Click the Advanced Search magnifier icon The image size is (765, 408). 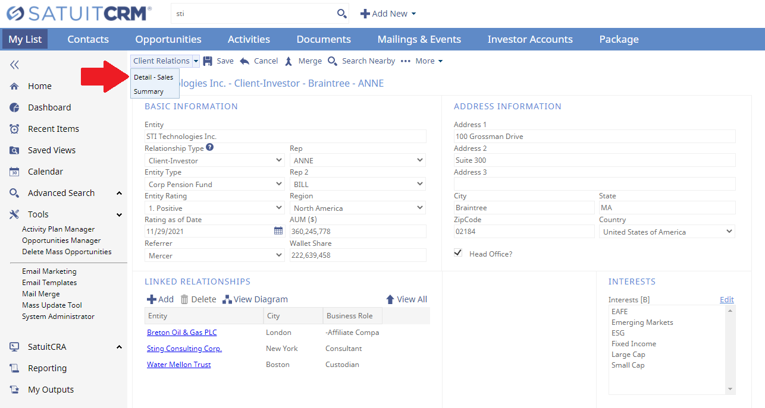coord(14,193)
